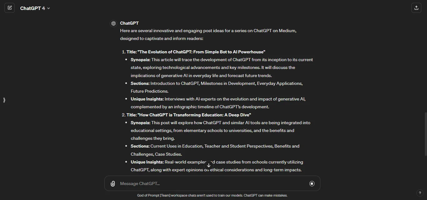This screenshot has width=427, height=200.
Task: Click the chevron next to ChatGPT 4 title
Action: [x=48, y=8]
